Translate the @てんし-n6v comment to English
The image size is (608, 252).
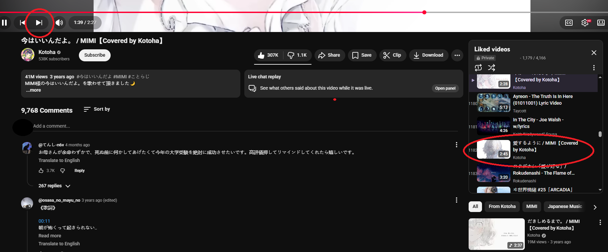coord(59,160)
